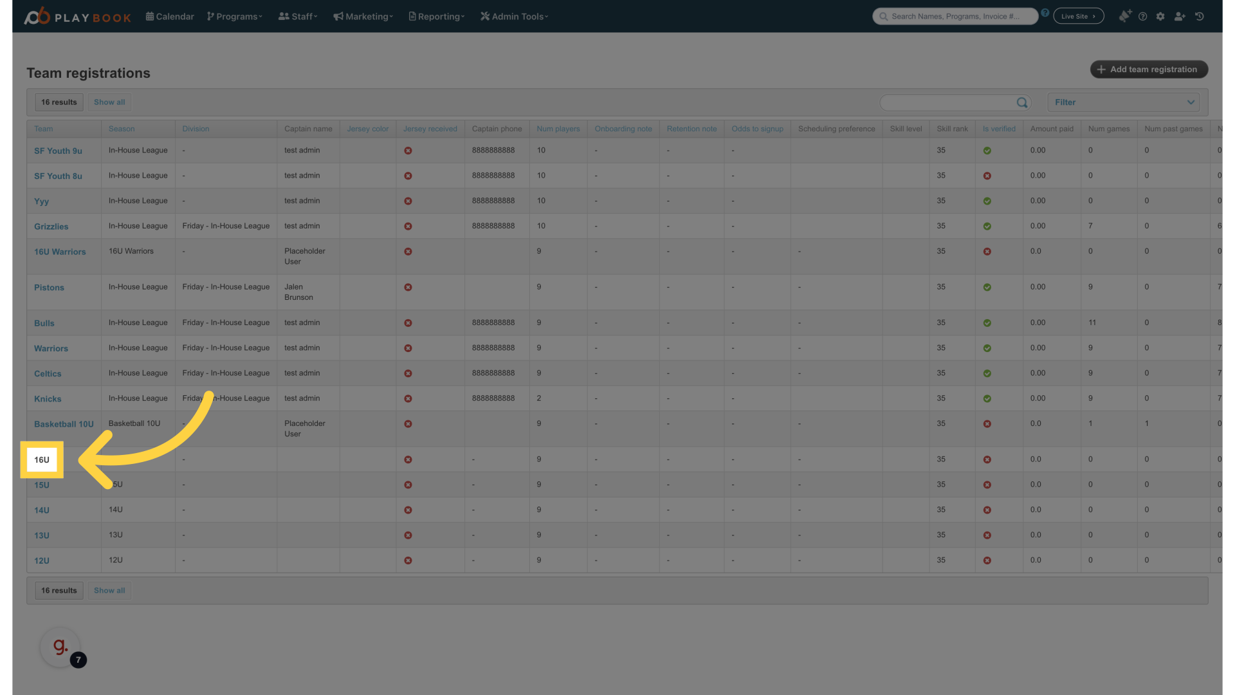
Task: Click jersey received icon for Knicks row
Action: coord(408,399)
